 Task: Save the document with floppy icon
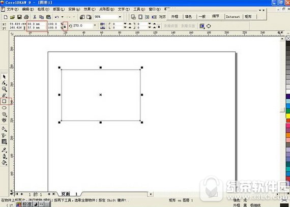[x=19, y=17]
